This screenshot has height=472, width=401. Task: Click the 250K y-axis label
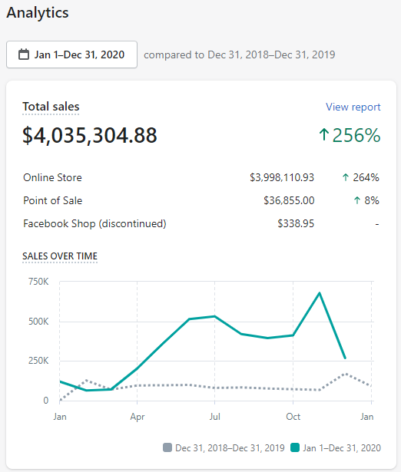coord(38,361)
